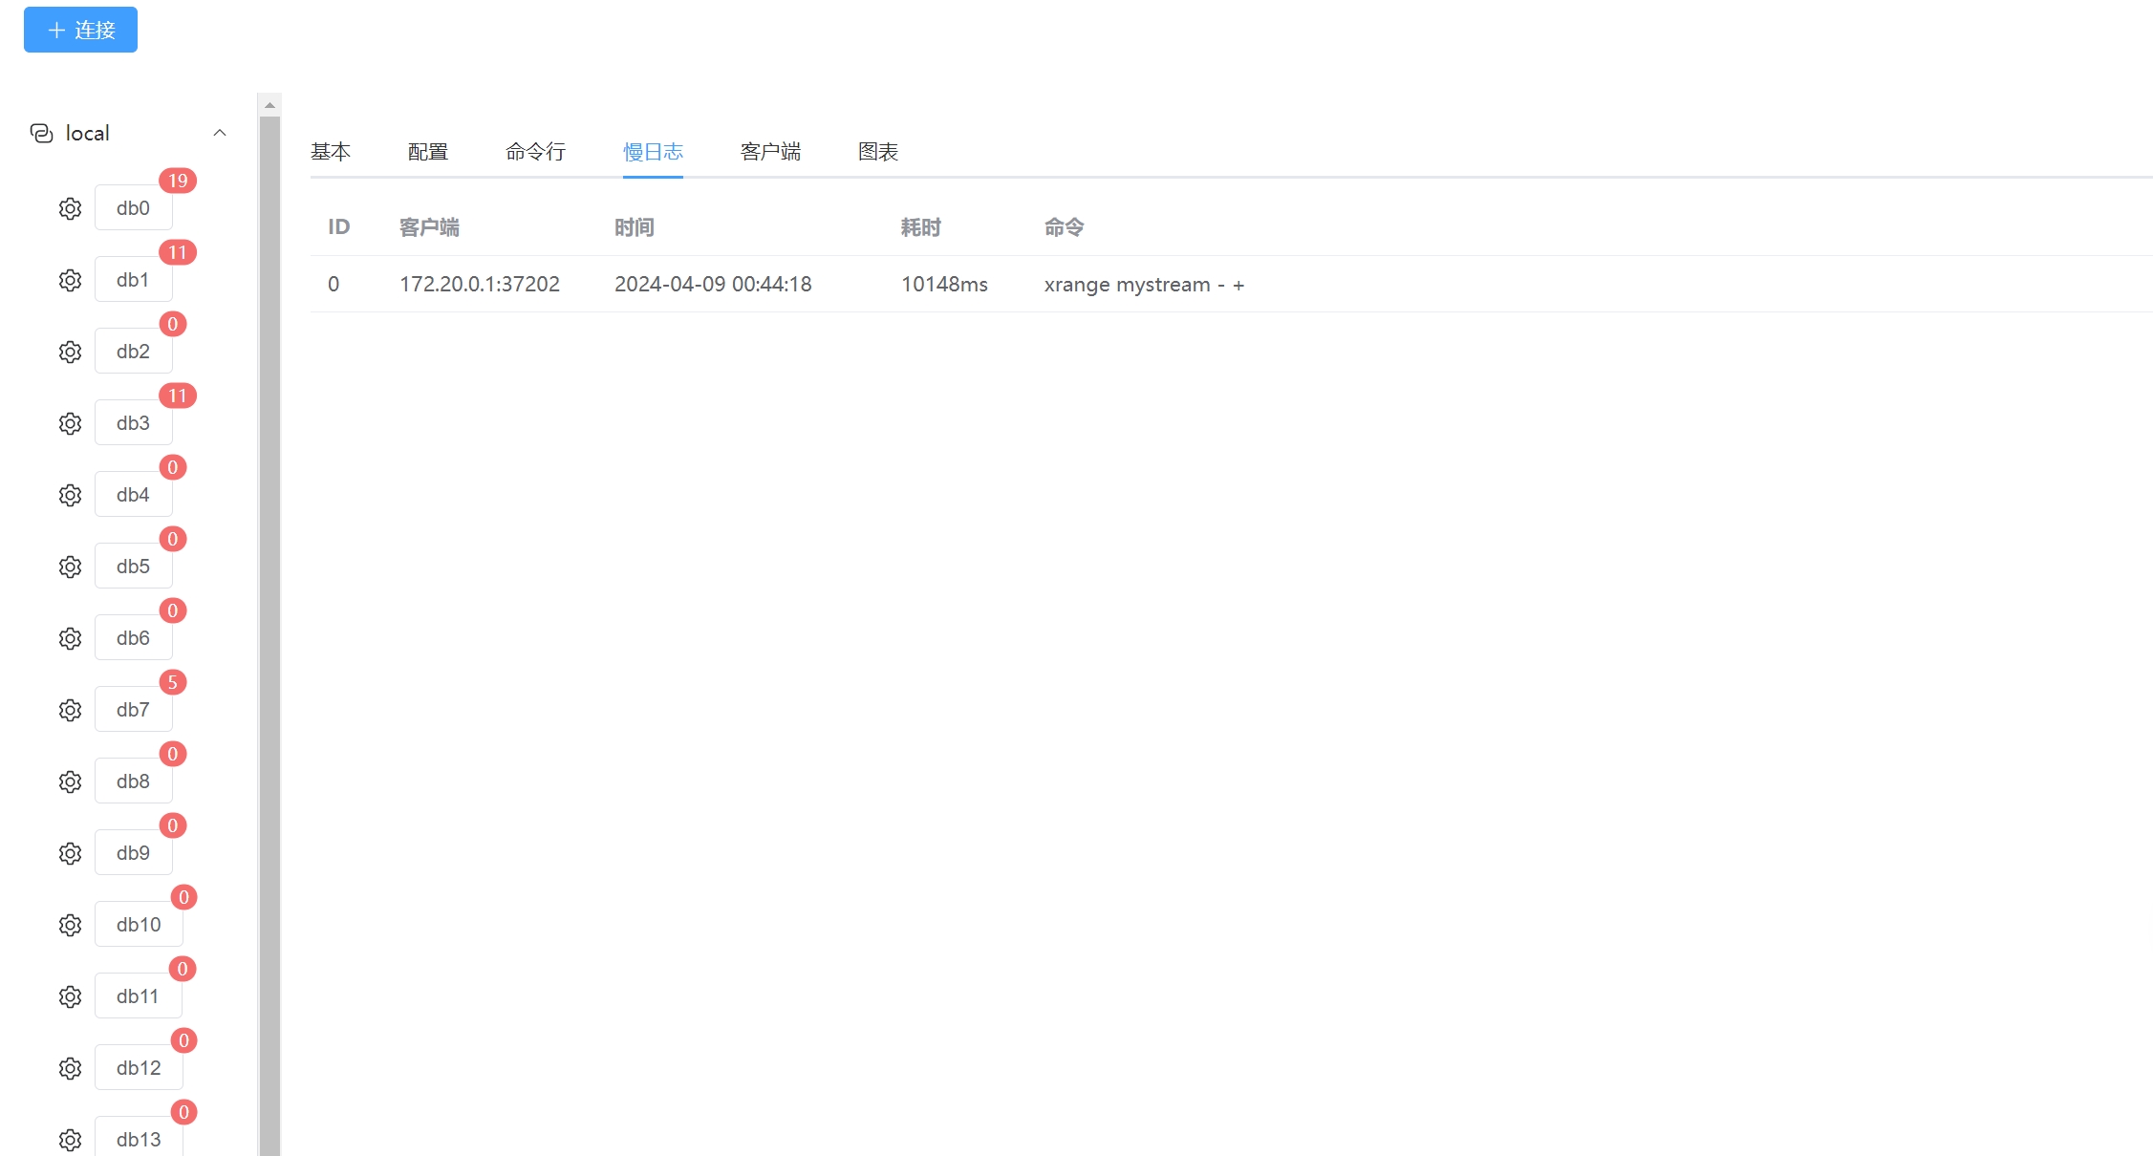This screenshot has height=1156, width=2153.
Task: Select the db0 database button
Action: 133,208
